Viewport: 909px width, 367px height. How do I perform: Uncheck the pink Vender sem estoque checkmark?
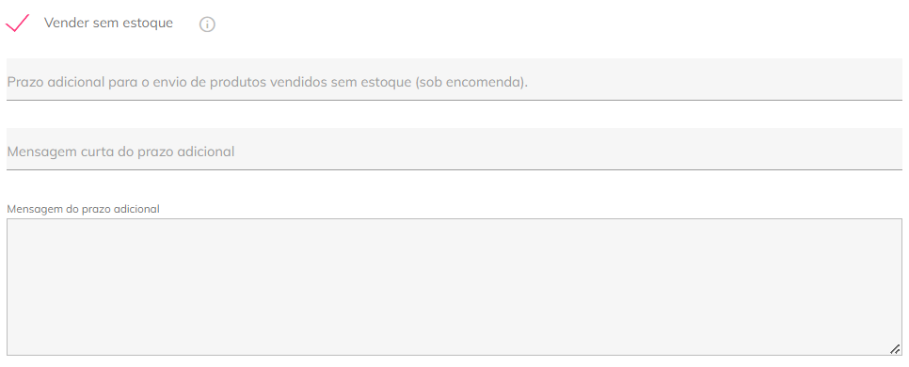pos(17,24)
